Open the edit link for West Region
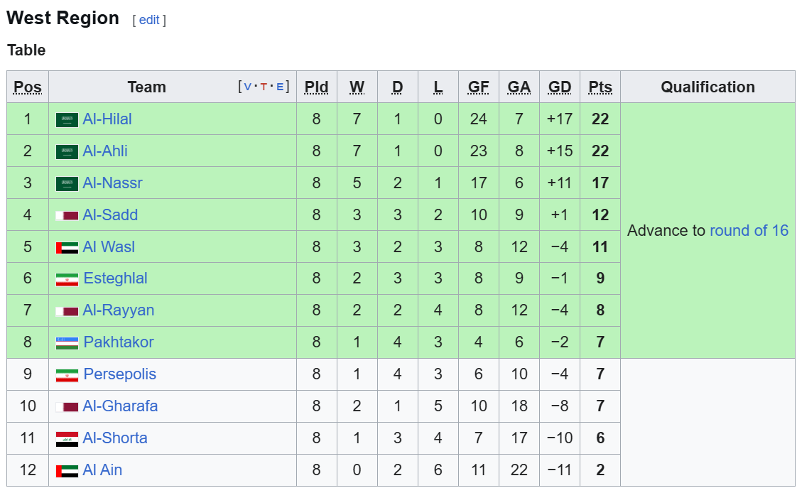Viewport: 797px width, 488px height. click(149, 20)
